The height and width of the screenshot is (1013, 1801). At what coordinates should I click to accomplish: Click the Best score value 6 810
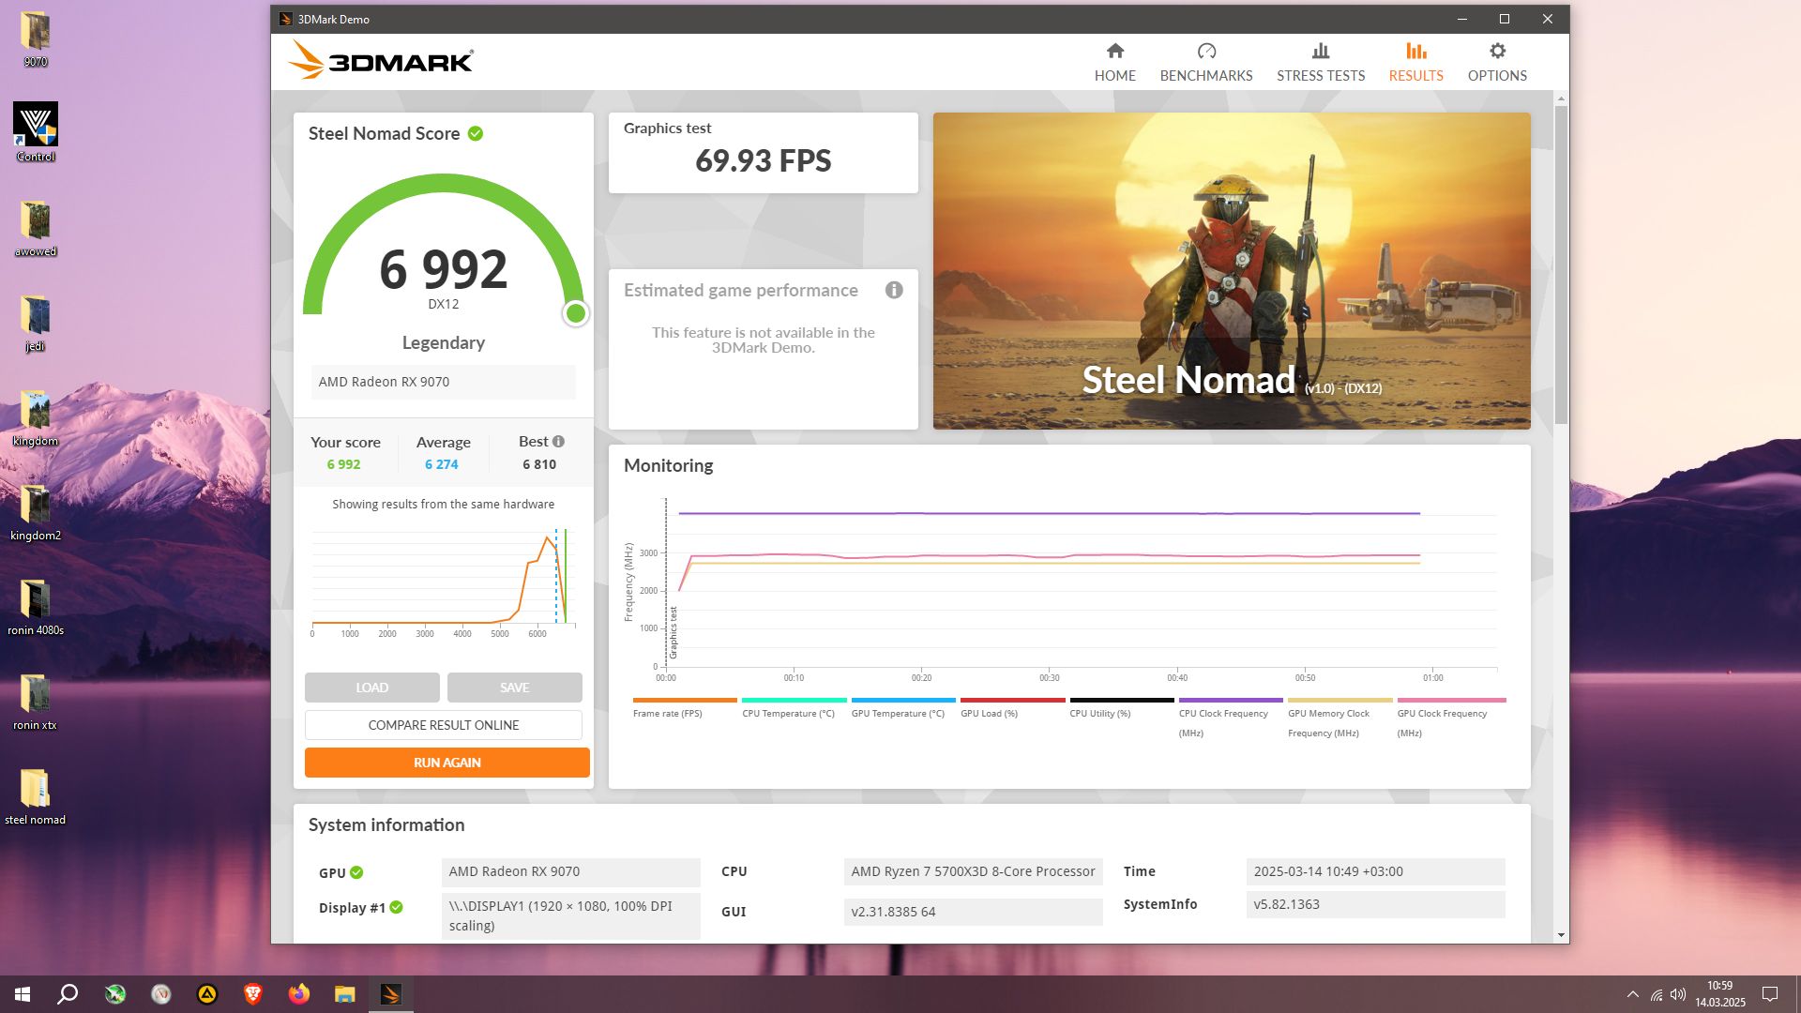[539, 464]
